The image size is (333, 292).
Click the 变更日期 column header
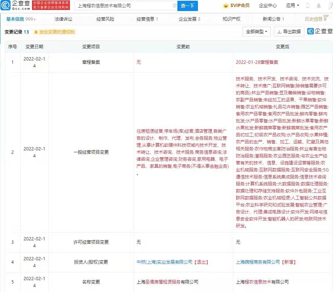pyautogui.click(x=35, y=47)
